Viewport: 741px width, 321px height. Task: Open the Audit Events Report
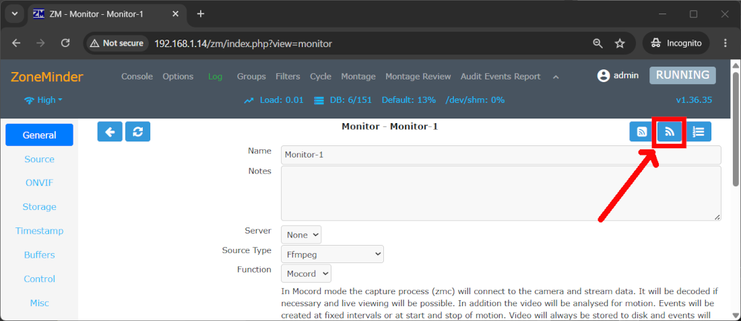pos(501,77)
